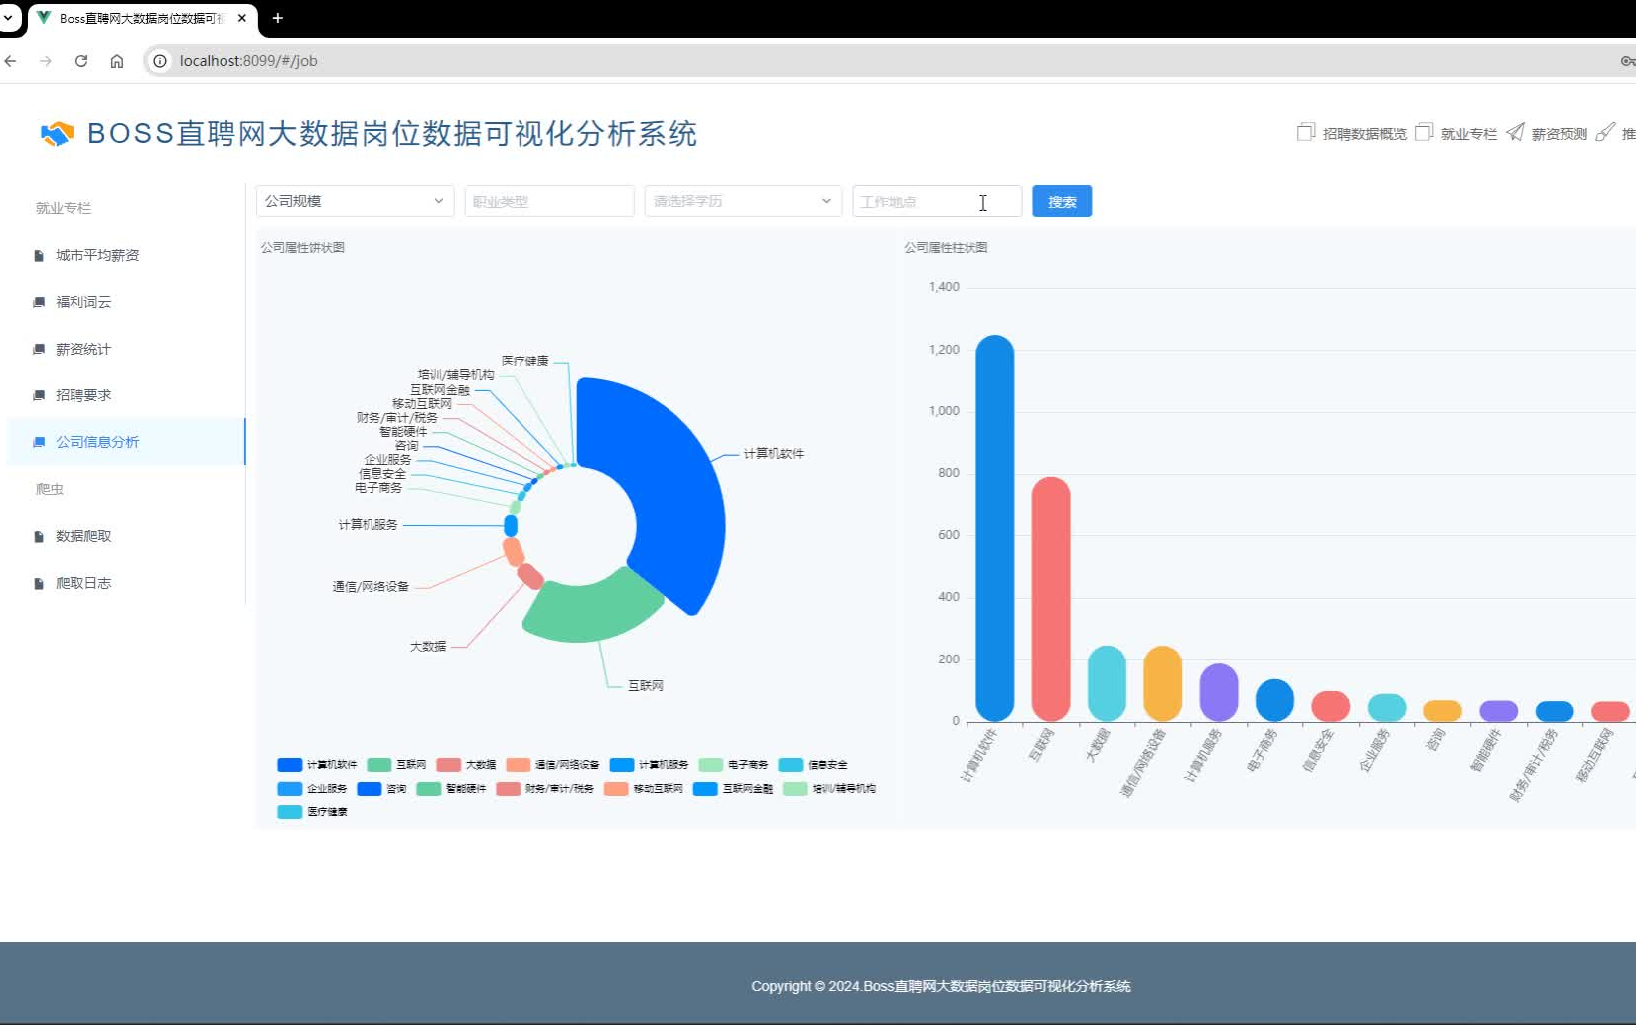Image resolution: width=1636 pixels, height=1025 pixels.
Task: Go to 福利词云 in sidebar
Action: click(83, 302)
